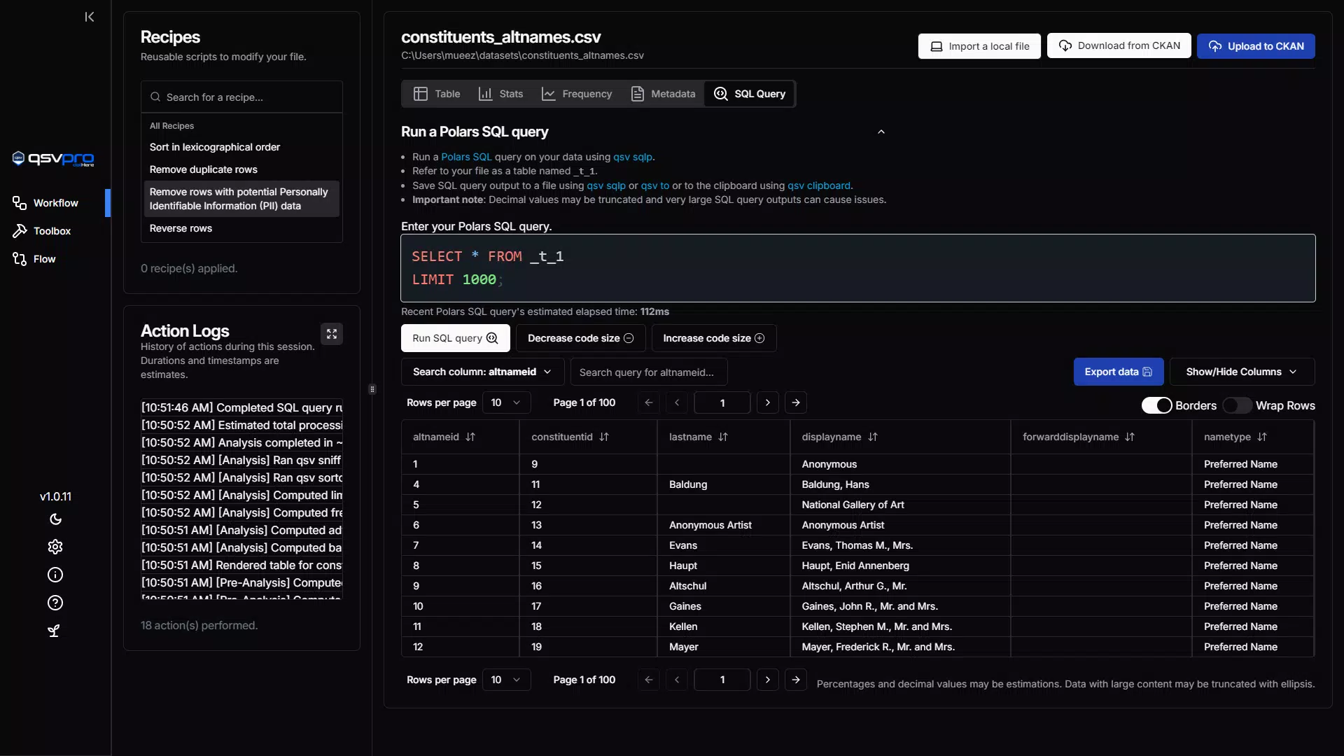The width and height of the screenshot is (1344, 756).
Task: Click the bottom page number input
Action: tap(722, 680)
